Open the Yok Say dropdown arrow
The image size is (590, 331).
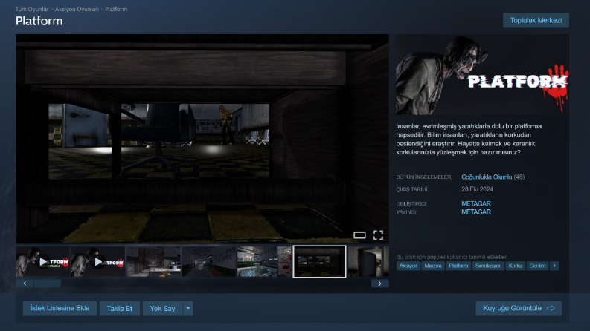pyautogui.click(x=187, y=309)
